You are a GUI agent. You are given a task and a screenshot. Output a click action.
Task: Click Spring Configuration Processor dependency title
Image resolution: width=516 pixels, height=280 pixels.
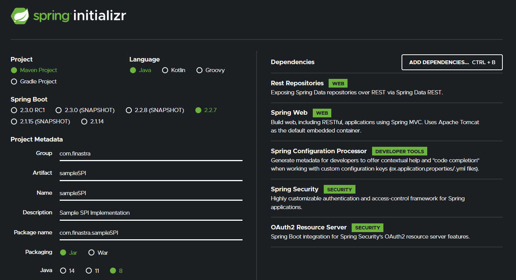tap(319, 151)
